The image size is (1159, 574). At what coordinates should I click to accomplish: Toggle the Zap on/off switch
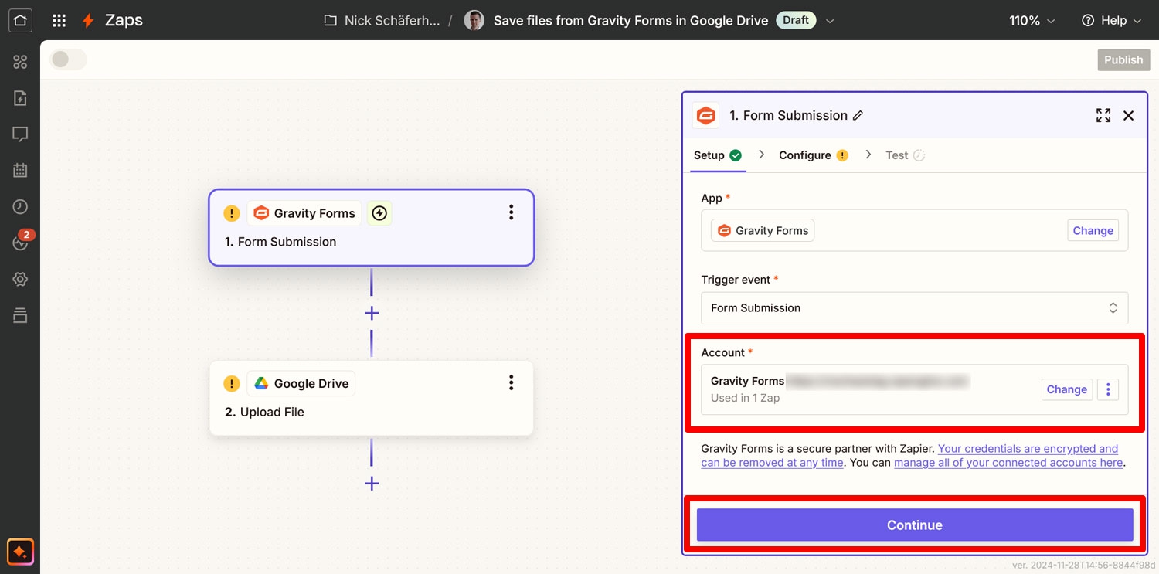click(x=69, y=59)
